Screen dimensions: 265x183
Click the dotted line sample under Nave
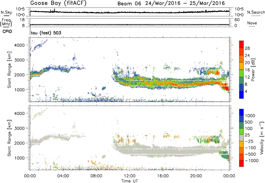tap(252, 27)
